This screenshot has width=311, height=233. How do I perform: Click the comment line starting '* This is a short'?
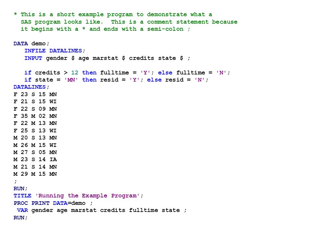pos(113,15)
